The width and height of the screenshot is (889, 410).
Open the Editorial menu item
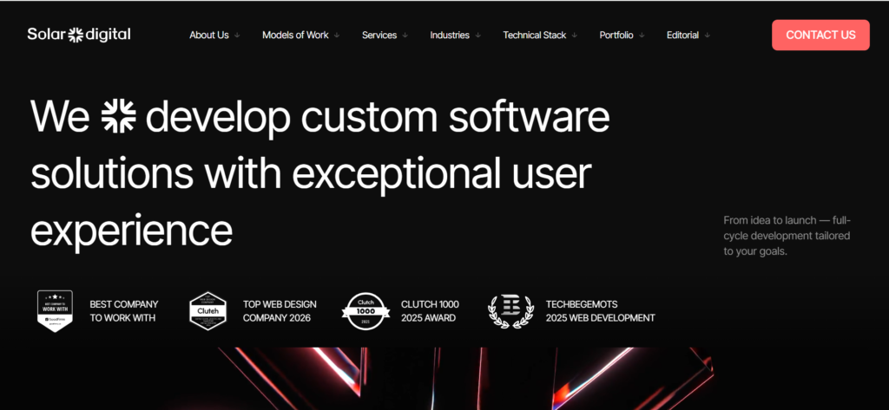pyautogui.click(x=682, y=36)
